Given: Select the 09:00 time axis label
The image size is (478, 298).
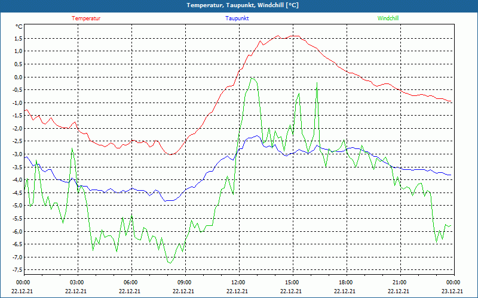Looking at the screenshot, I should click(x=184, y=283).
